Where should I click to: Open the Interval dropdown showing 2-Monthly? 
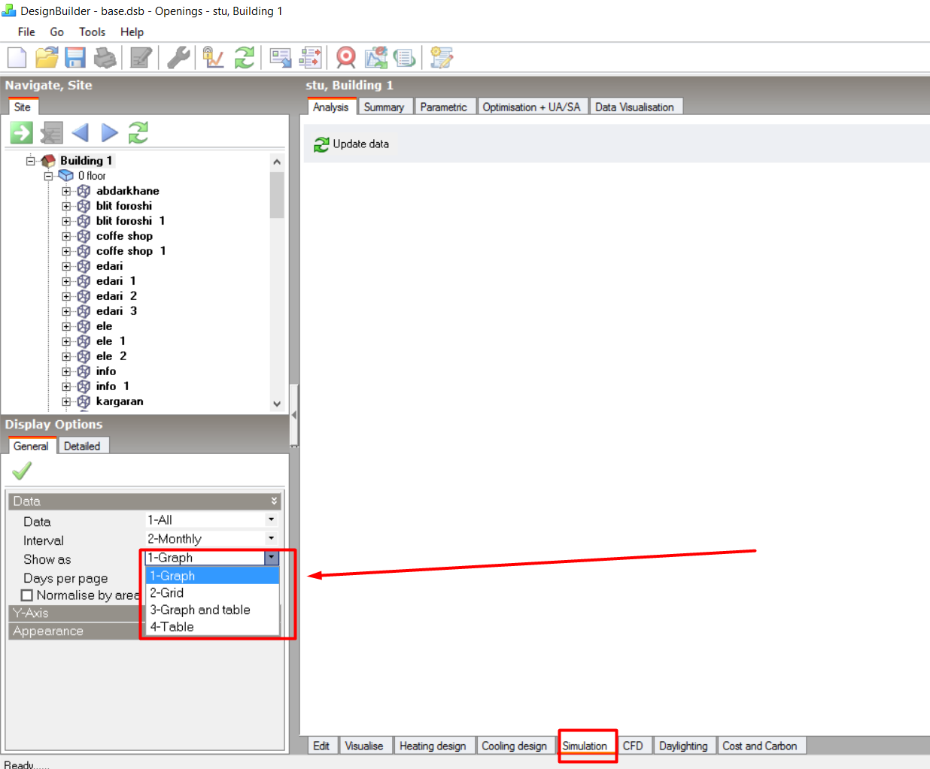(x=211, y=539)
